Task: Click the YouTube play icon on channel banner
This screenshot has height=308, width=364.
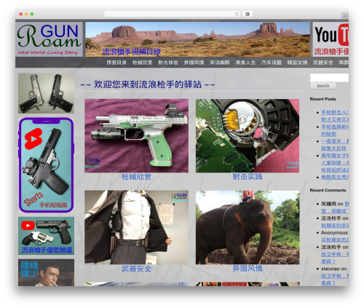Action: (x=28, y=226)
